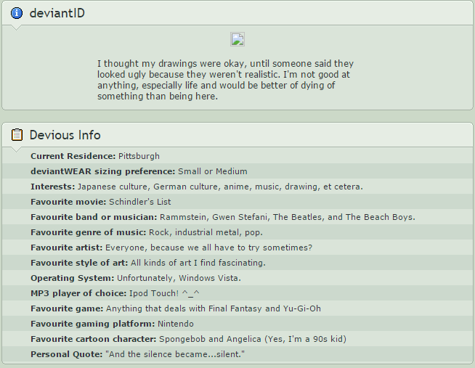
Task: Click the 'deviantWEAR sizing preference:' label
Action: (x=103, y=171)
